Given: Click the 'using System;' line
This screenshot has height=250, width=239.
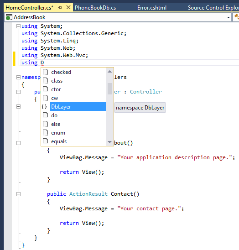Looking at the screenshot, I should [x=42, y=26].
